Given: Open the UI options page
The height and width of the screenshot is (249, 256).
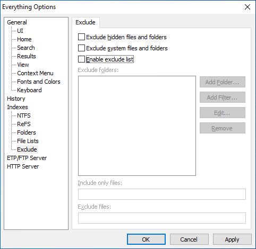Looking at the screenshot, I should (x=20, y=31).
